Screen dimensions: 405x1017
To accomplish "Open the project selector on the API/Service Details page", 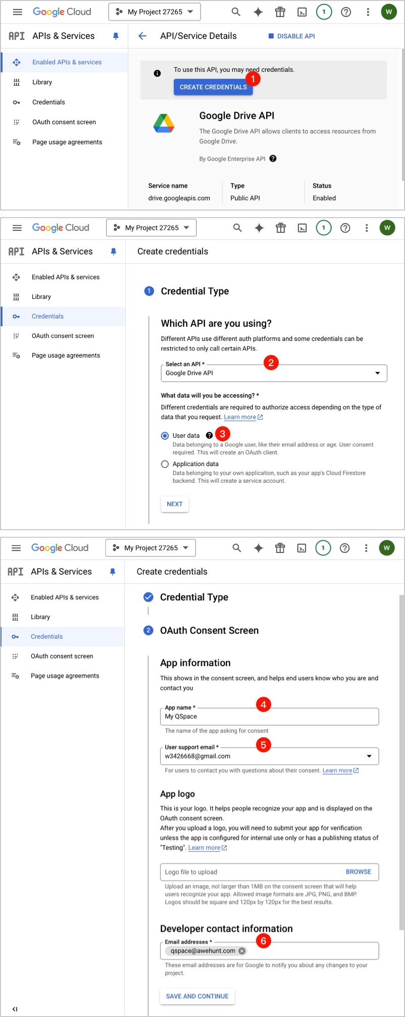I will click(x=155, y=12).
